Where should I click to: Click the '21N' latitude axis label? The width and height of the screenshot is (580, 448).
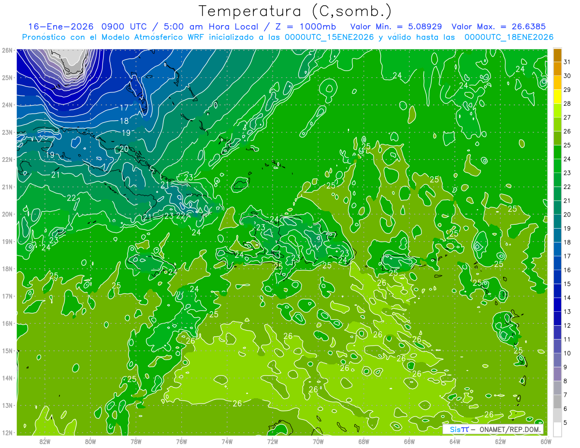point(7,187)
